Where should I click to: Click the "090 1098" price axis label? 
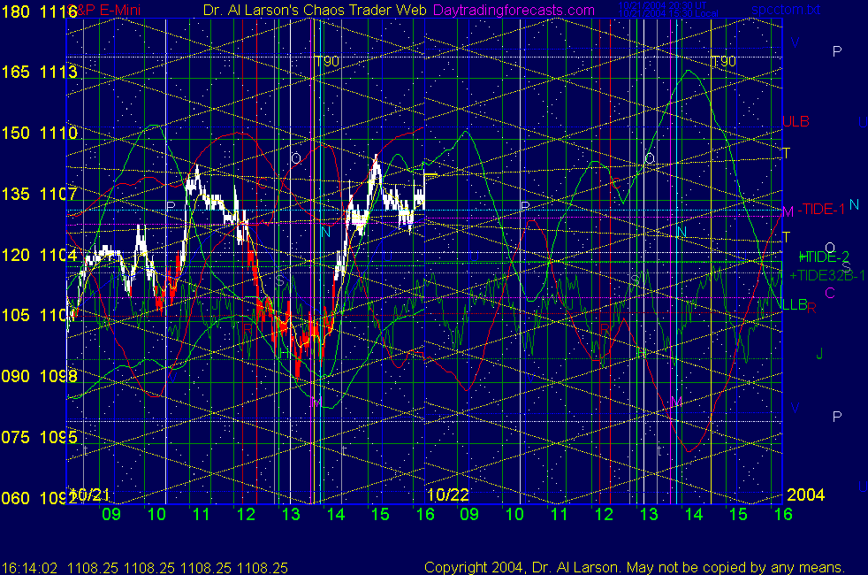[39, 376]
